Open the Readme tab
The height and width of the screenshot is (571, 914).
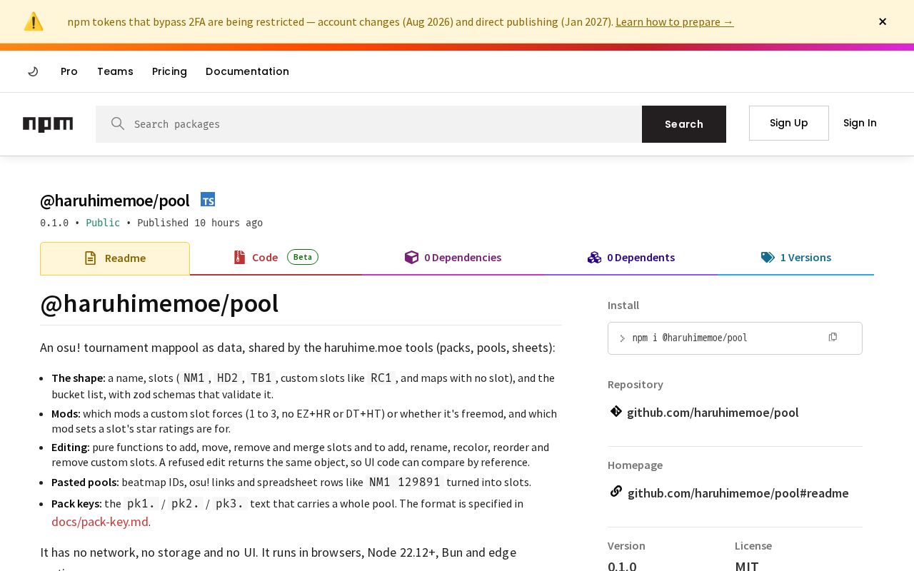coord(115,258)
